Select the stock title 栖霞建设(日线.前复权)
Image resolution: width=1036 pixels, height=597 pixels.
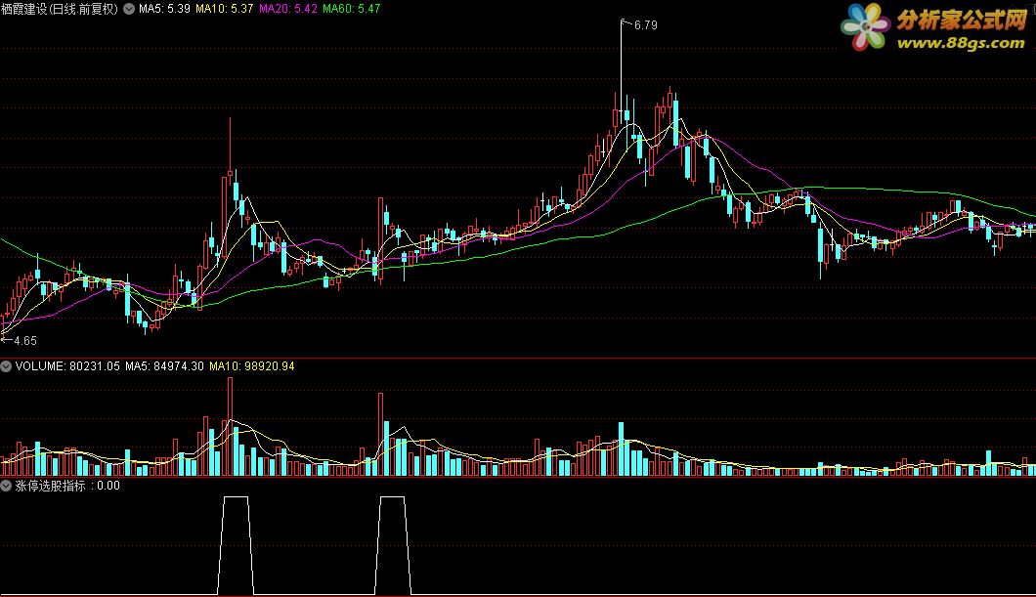[x=60, y=9]
